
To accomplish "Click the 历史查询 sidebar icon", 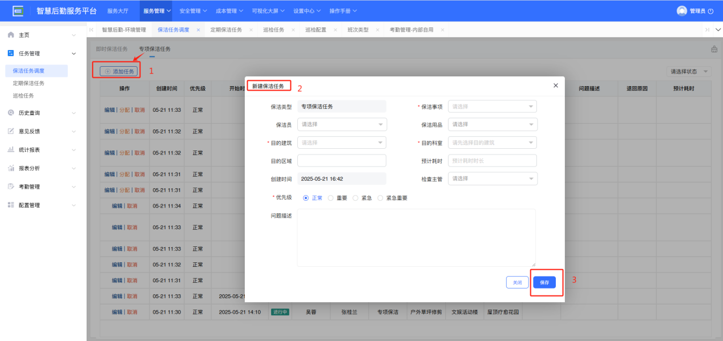I will pyautogui.click(x=11, y=113).
